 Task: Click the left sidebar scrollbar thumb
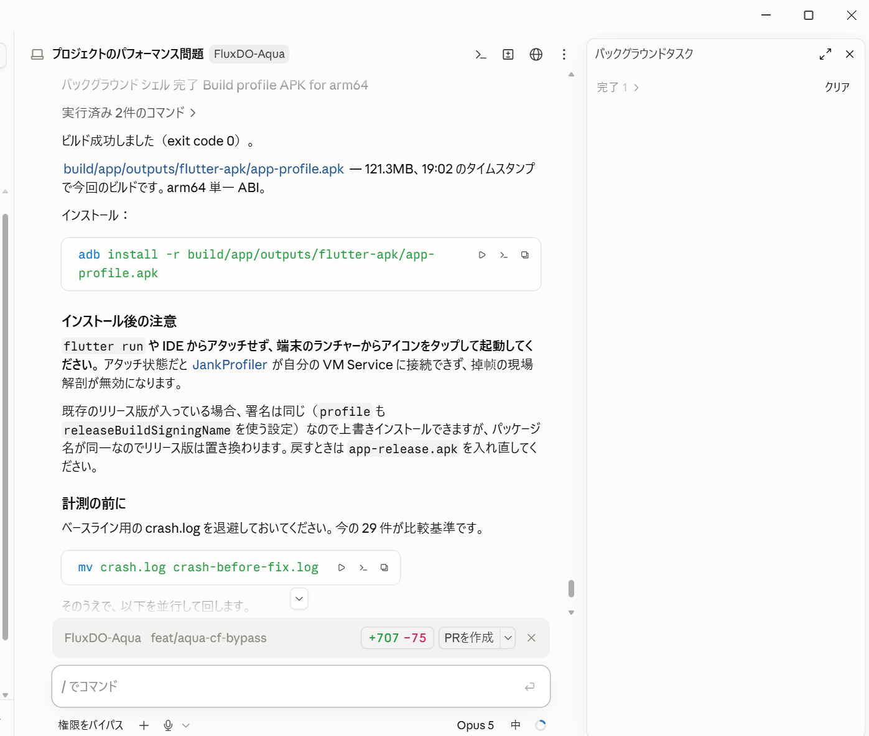click(5, 426)
